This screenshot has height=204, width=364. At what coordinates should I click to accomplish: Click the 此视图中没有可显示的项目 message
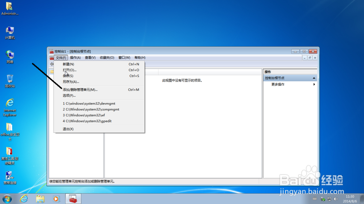pyautogui.click(x=182, y=80)
